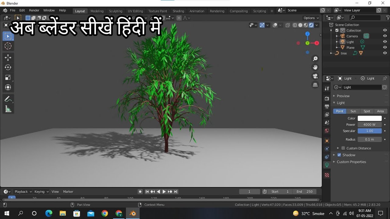Image resolution: width=390 pixels, height=219 pixels.
Task: Activate the Move tool
Action: [8, 57]
